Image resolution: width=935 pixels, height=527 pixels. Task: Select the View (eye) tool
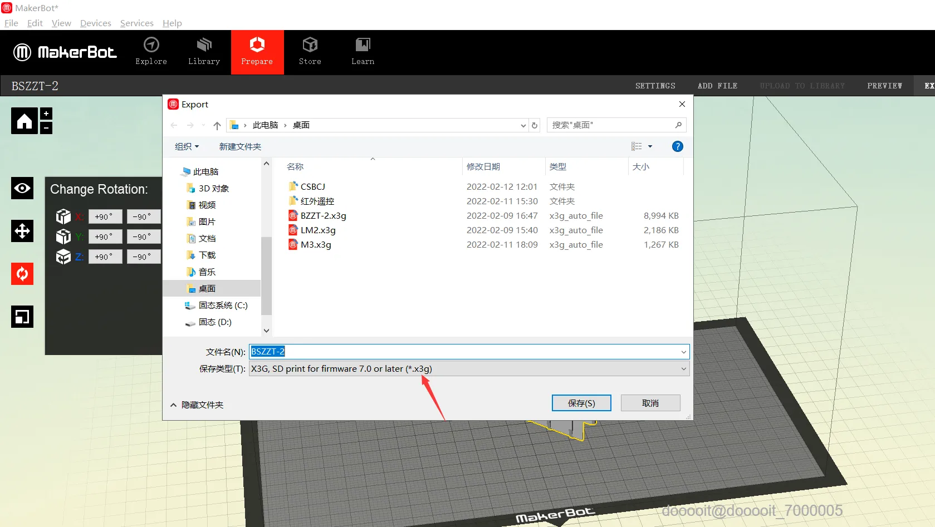(x=22, y=188)
